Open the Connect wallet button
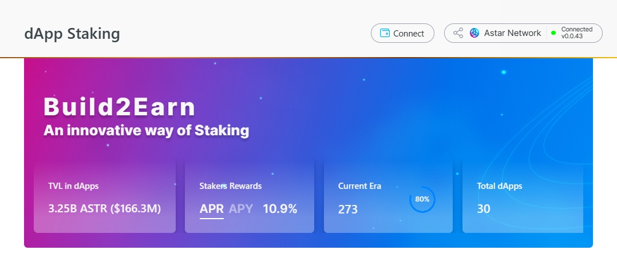 [x=402, y=33]
